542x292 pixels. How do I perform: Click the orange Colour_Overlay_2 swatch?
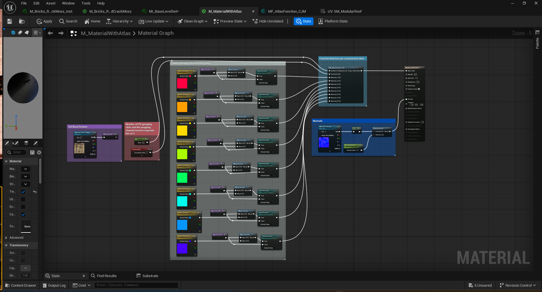point(182,107)
